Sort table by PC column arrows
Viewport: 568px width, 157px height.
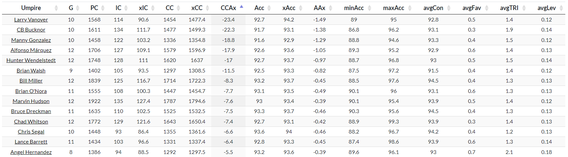pyautogui.click(x=103, y=8)
